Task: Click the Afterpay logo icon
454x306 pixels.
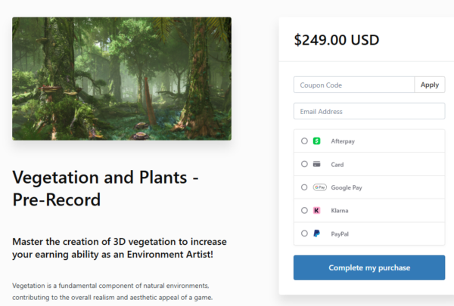Action: coord(316,141)
